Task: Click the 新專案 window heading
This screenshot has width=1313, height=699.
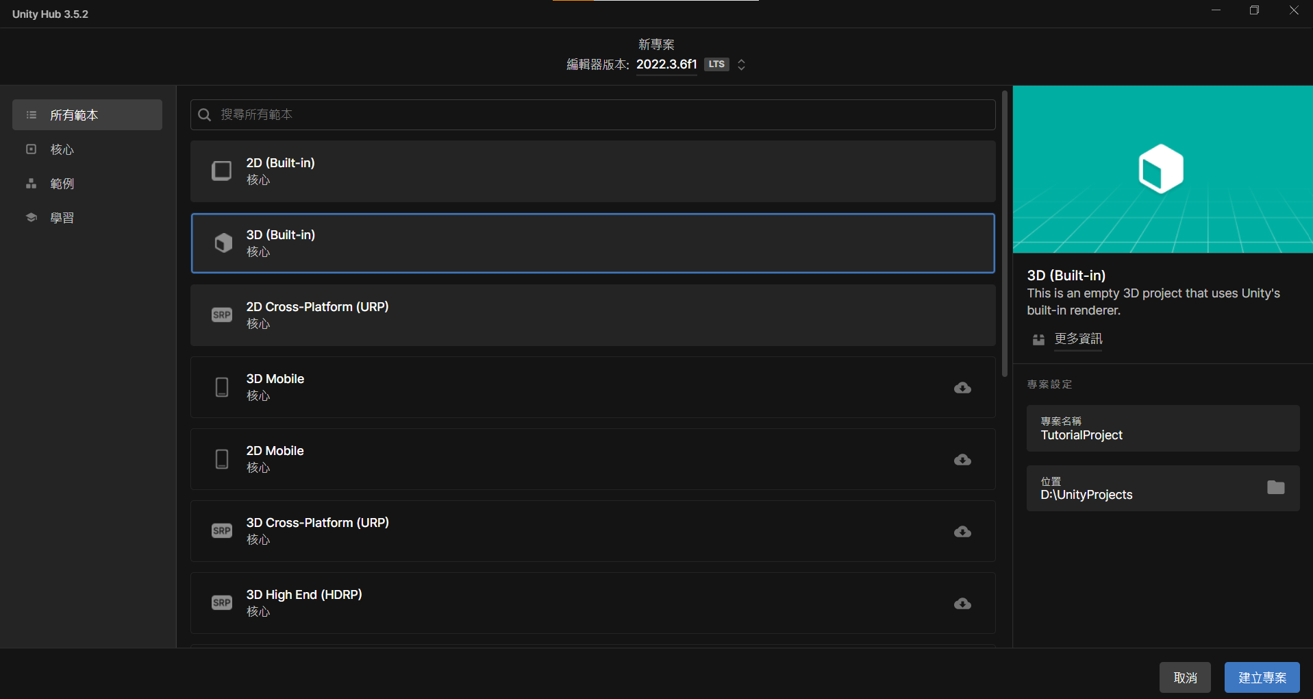Action: 656,45
